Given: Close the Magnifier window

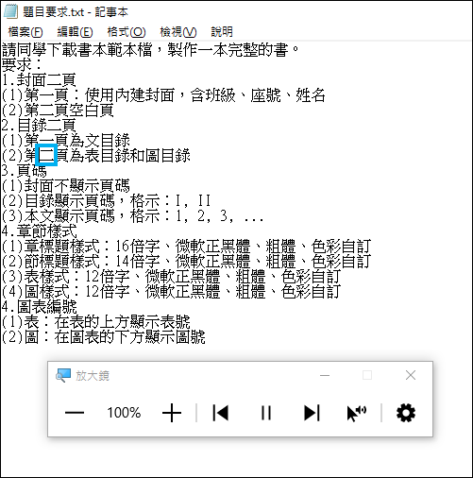Looking at the screenshot, I should pyautogui.click(x=411, y=375).
